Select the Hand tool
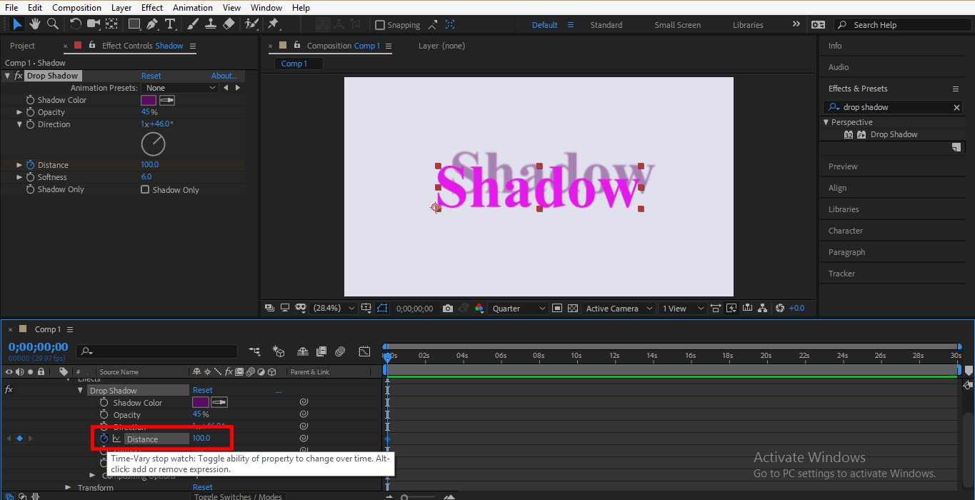The image size is (975, 500). coord(34,24)
